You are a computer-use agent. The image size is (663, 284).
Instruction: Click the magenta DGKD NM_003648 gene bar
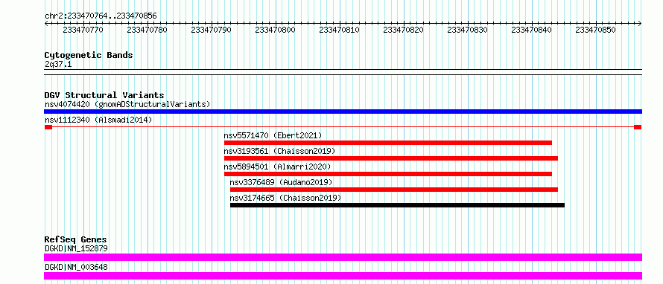[x=343, y=276]
